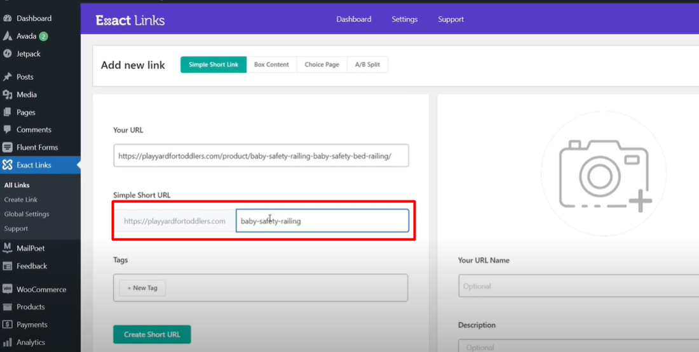The height and width of the screenshot is (352, 699).
Task: Open Analytics in sidebar
Action: click(31, 342)
